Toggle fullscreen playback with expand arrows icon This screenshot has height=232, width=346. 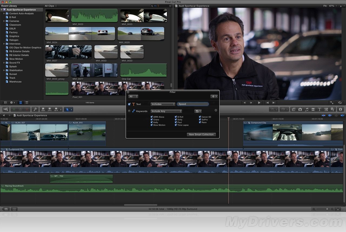[x=332, y=102]
